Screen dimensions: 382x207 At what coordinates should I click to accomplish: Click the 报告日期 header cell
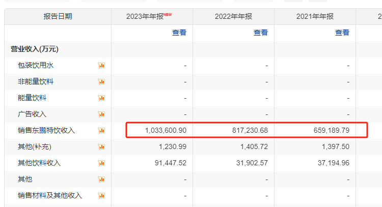click(x=58, y=16)
